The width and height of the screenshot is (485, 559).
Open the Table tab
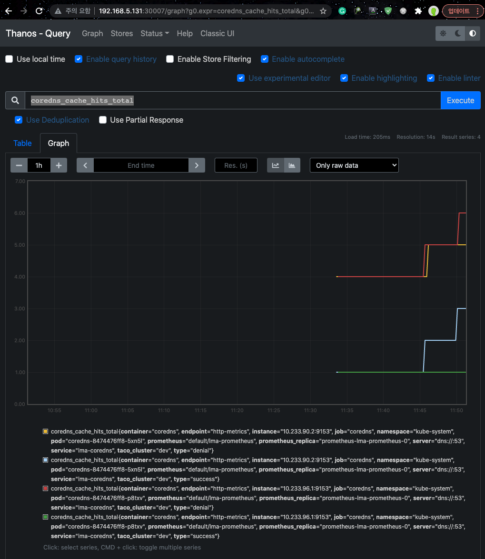(x=22, y=144)
